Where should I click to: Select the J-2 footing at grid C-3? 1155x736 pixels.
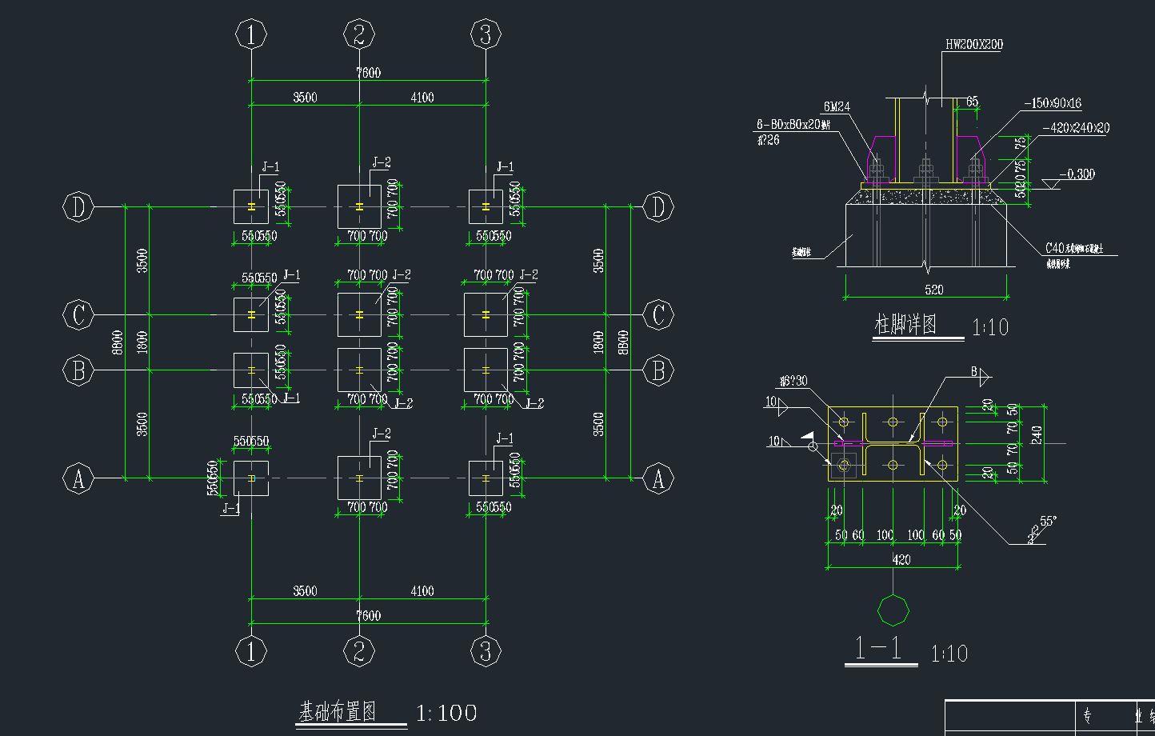click(x=486, y=314)
